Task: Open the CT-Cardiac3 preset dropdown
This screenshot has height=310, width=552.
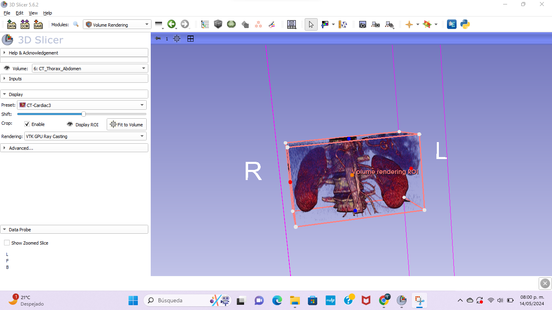Action: pyautogui.click(x=82, y=105)
